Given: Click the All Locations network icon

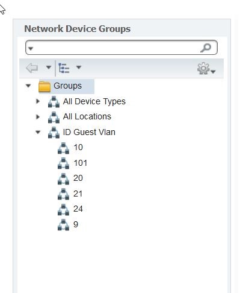Looking at the screenshot, I should (54, 117).
